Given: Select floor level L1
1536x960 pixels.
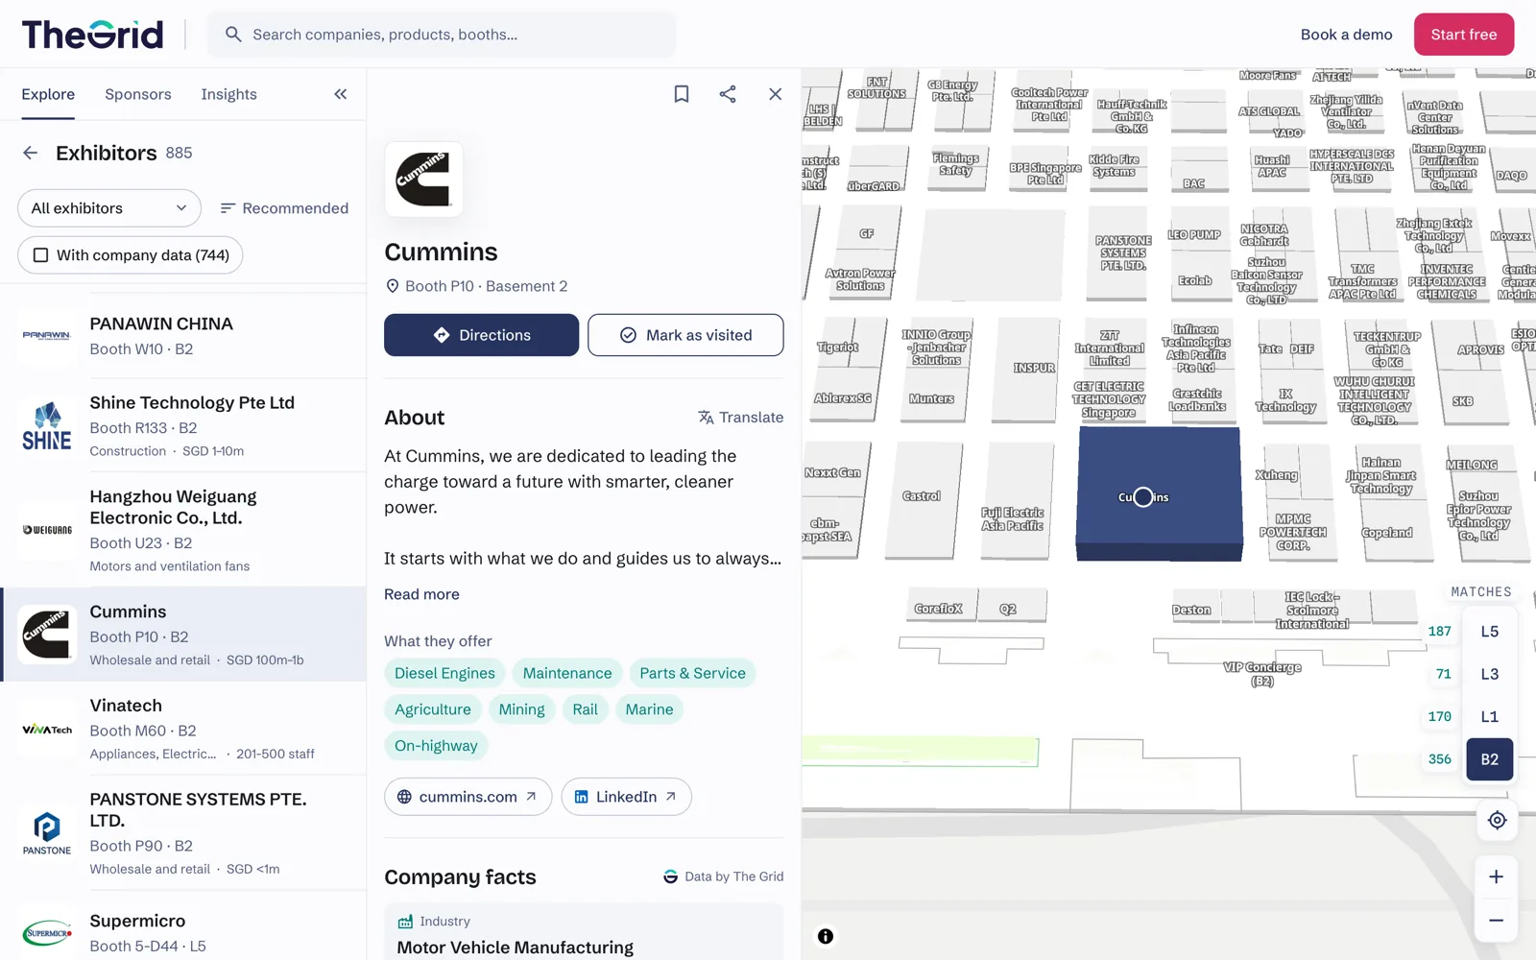Looking at the screenshot, I should [1489, 716].
